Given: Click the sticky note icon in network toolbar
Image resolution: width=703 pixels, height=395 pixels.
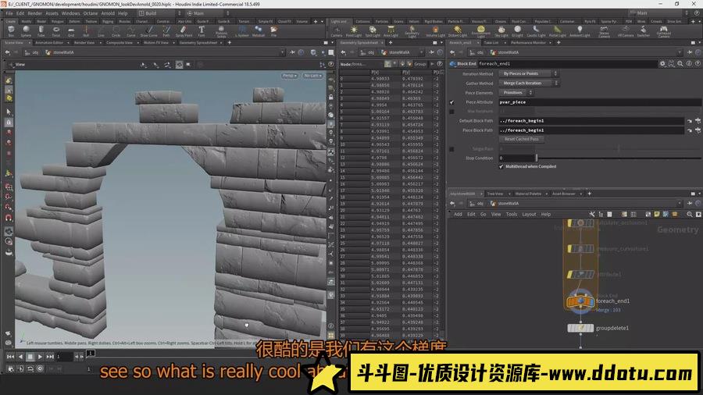Looking at the screenshot, I should pyautogui.click(x=657, y=214).
